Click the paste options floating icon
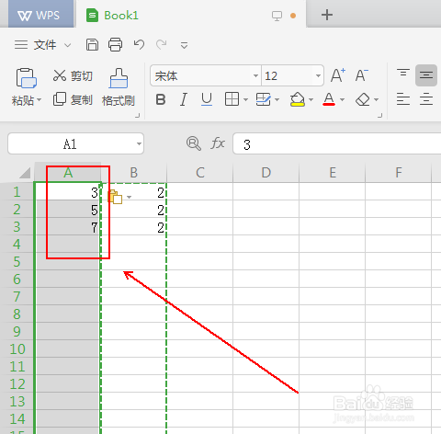This screenshot has height=434, width=441. pyautogui.click(x=115, y=197)
